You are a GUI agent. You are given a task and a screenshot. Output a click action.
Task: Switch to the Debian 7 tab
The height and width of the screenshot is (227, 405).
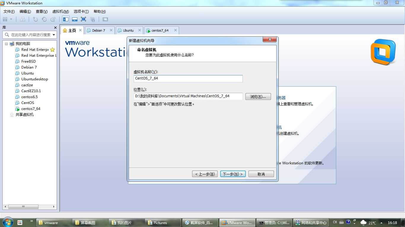click(x=98, y=30)
